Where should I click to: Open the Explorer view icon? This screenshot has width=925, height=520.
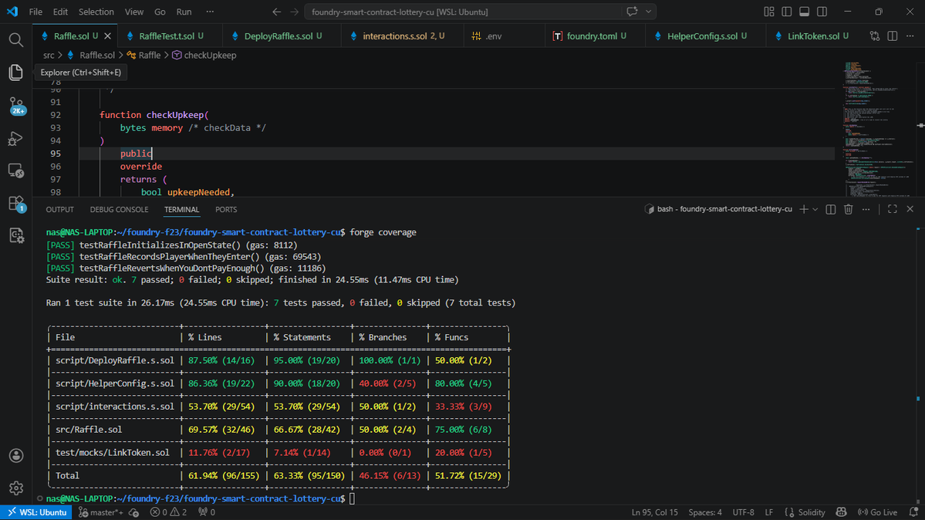(16, 72)
